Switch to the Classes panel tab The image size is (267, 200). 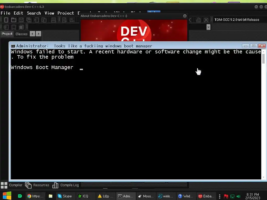click(x=21, y=34)
